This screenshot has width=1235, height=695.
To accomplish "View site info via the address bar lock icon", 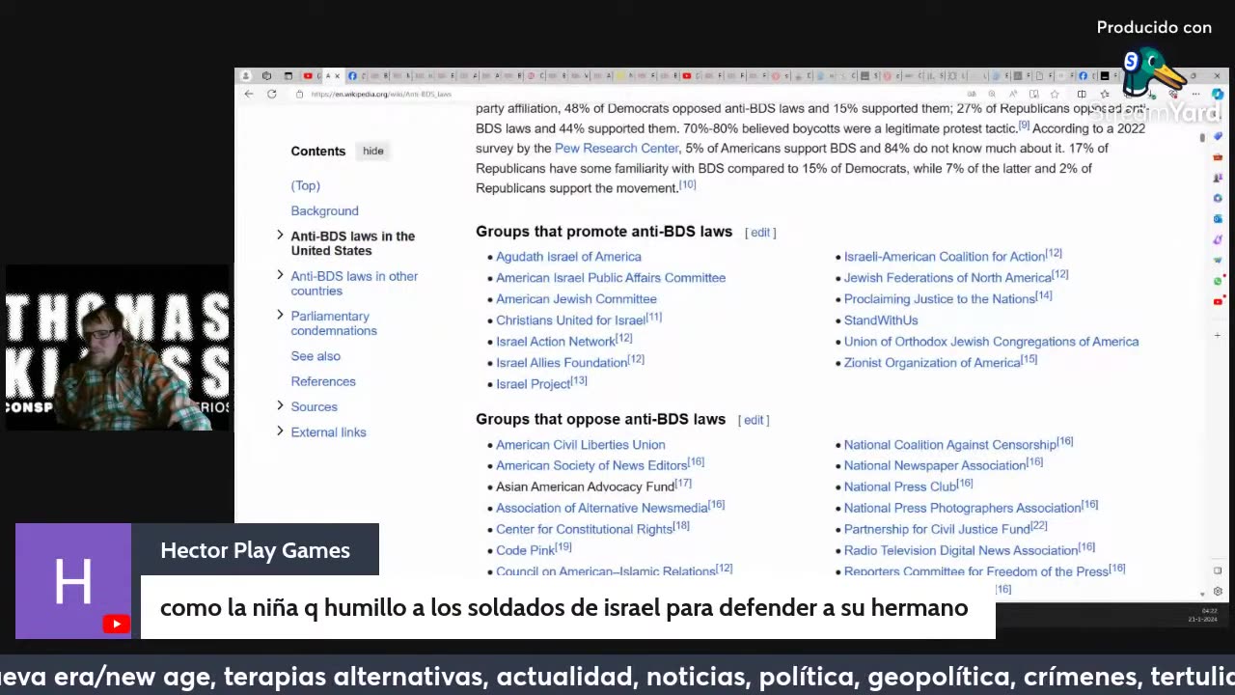I will pyautogui.click(x=299, y=94).
